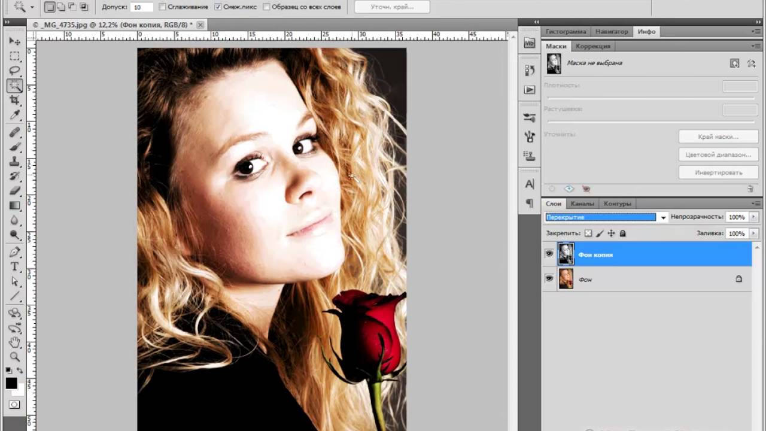The image size is (766, 431).
Task: Select the Blur tool
Action: click(15, 220)
